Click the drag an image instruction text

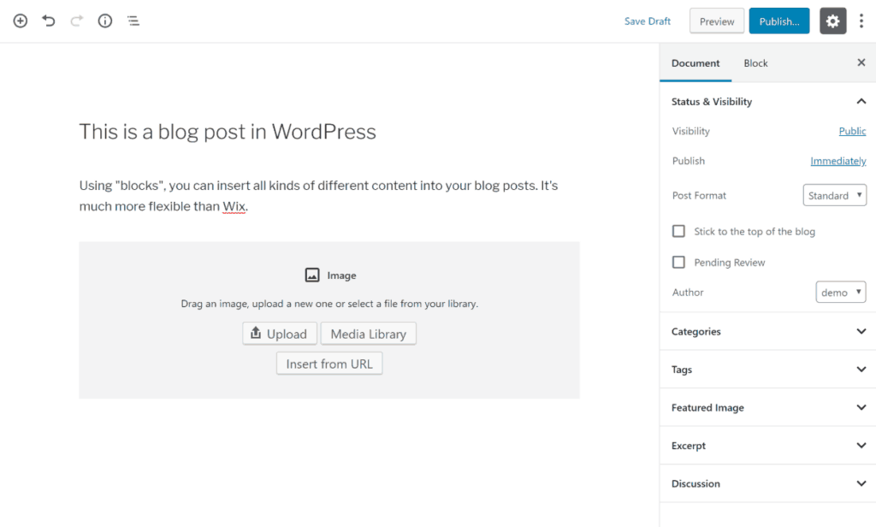click(x=329, y=304)
